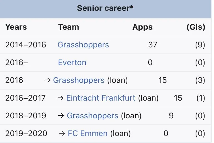Screen dimensions: 214x143
Task: Select the Team column header
Action: click(x=69, y=27)
